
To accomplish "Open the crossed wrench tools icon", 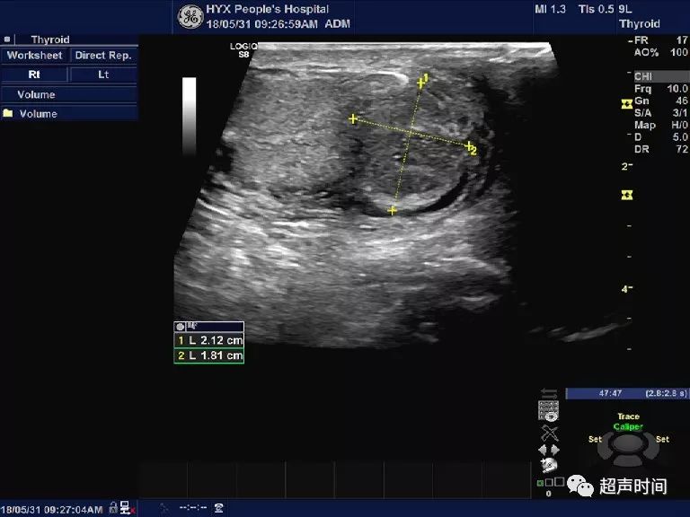I will point(549,433).
